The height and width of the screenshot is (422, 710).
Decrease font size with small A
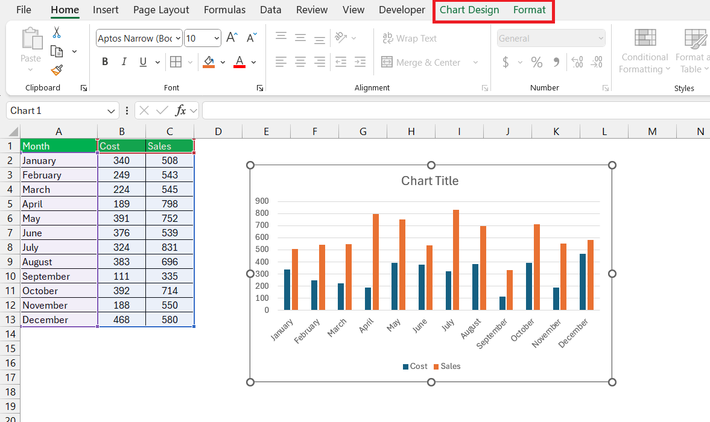pos(252,38)
